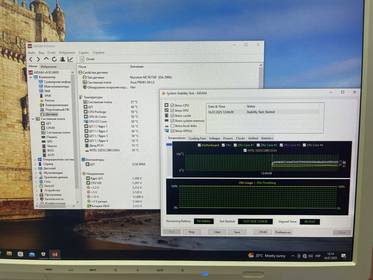
Task: Expand the Дисплей tree node
Action: [36, 169]
